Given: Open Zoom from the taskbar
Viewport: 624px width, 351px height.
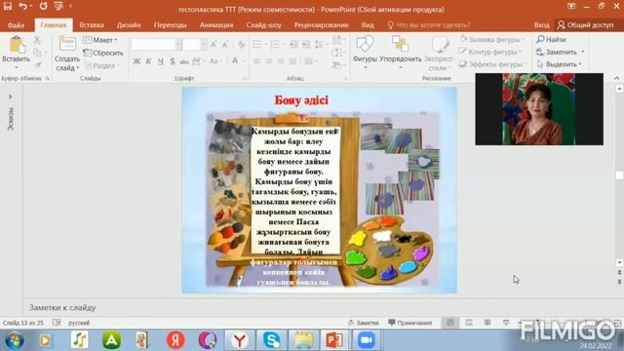Looking at the screenshot, I should [367, 340].
